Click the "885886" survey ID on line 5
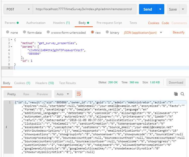This screenshot has width=189, height=157. coord(34,54)
